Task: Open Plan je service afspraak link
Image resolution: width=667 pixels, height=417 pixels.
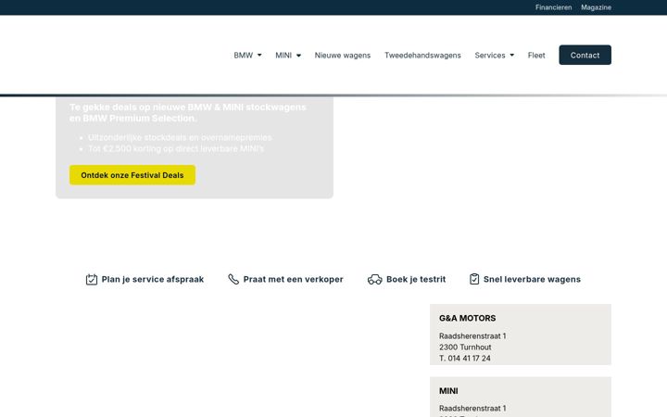Action: 152,279
